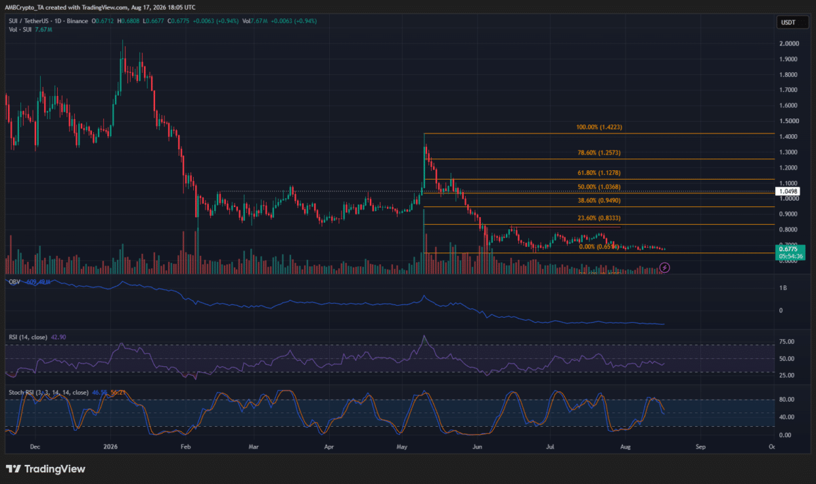Click the purple lightning-bolt event icon
Viewport: 816px width, 484px height.
pyautogui.click(x=665, y=268)
